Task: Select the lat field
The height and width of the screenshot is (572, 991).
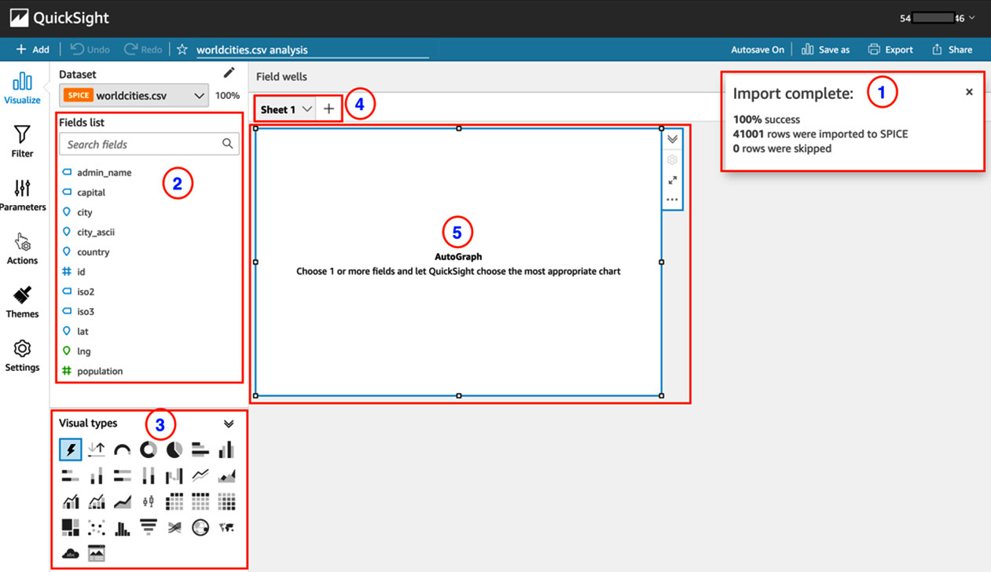Action: 83,332
